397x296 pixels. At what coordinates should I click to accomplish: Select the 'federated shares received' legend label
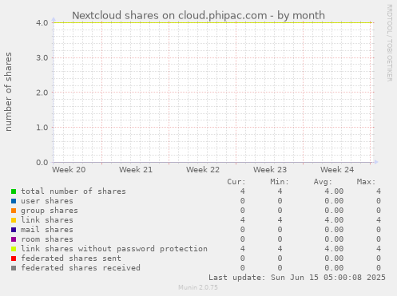click(x=81, y=268)
